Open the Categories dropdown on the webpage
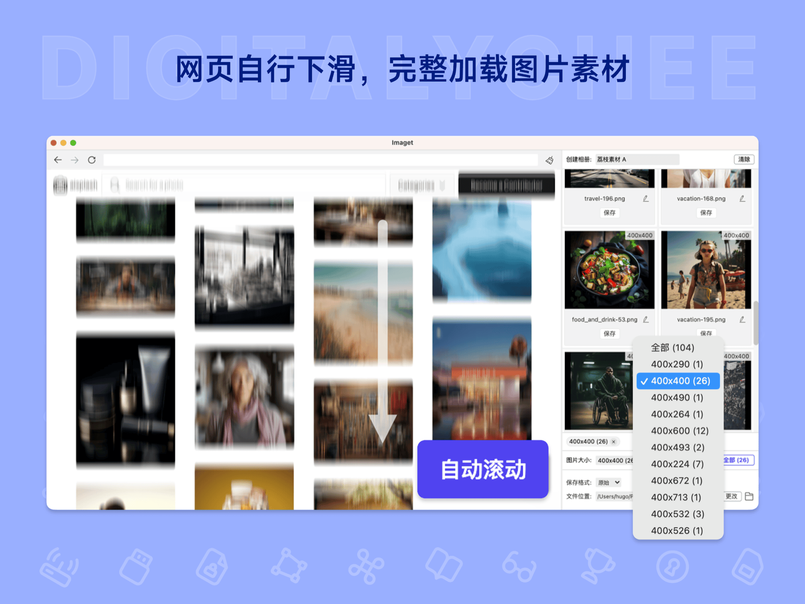 421,185
